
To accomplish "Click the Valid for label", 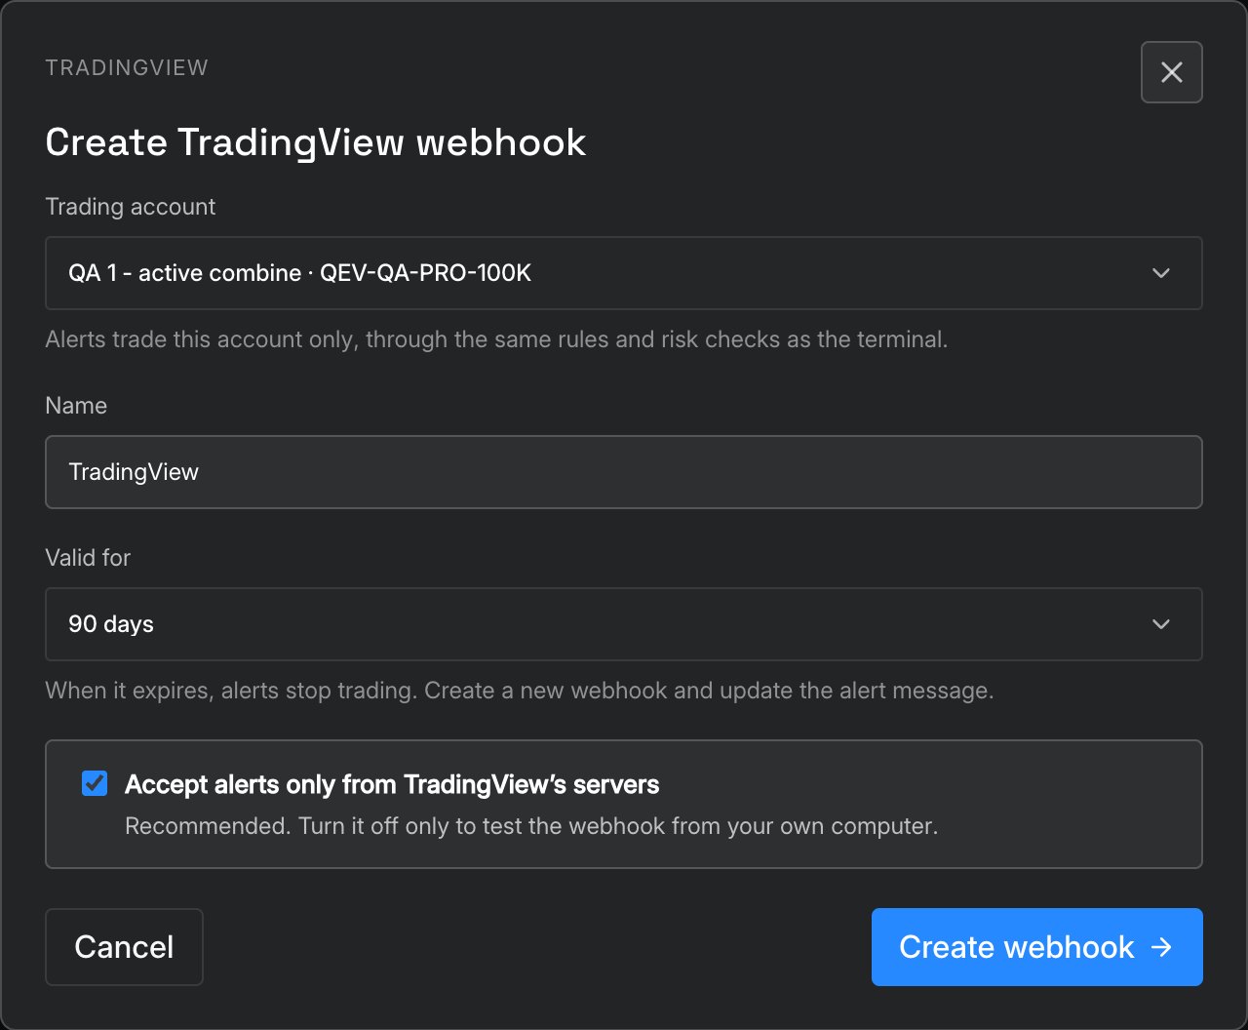I will point(88,558).
